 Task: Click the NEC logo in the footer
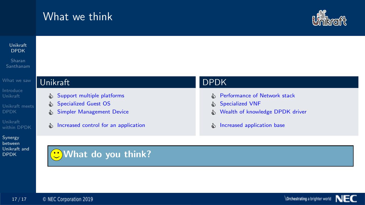346,199
